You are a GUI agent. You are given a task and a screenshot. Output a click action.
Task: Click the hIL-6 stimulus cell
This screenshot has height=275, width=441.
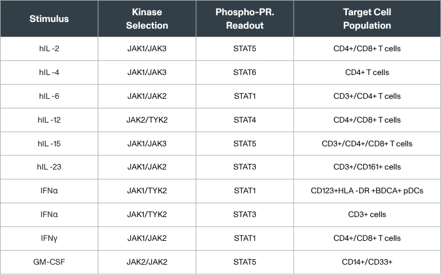click(x=49, y=96)
